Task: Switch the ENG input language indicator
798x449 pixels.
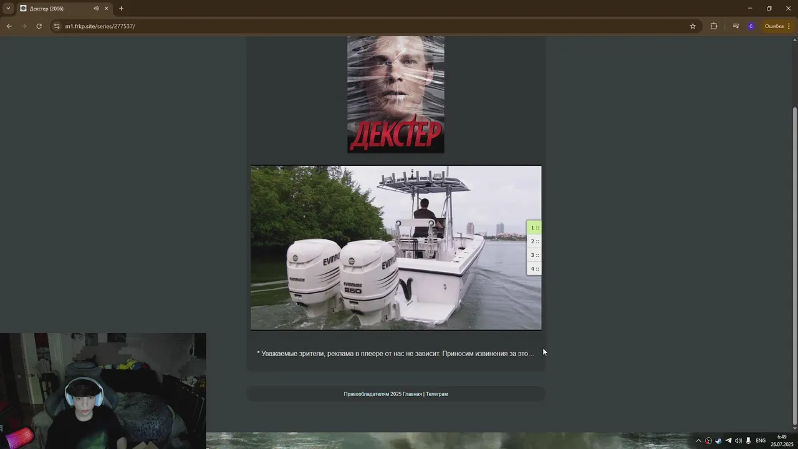Action: (761, 441)
